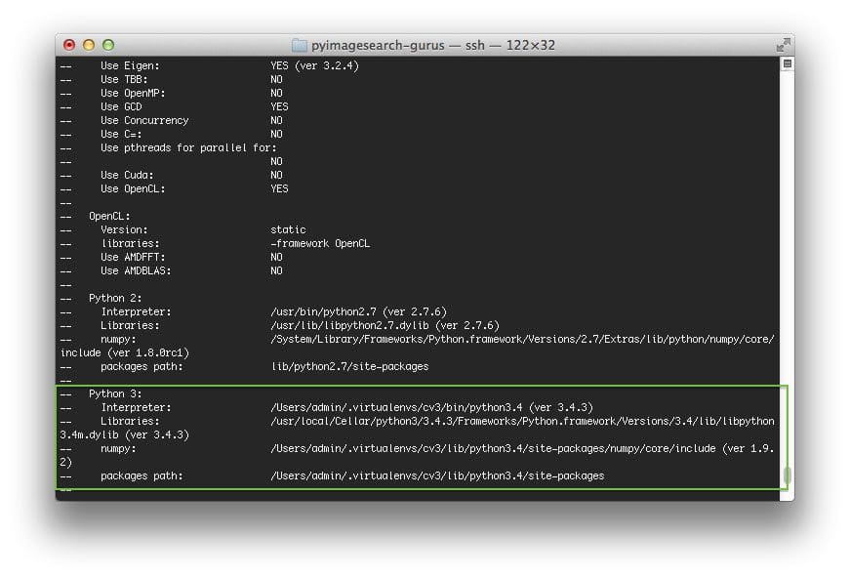
Task: Click the window title 'pyimagesearch-gurus — ssh — 122×32'
Action: point(433,45)
